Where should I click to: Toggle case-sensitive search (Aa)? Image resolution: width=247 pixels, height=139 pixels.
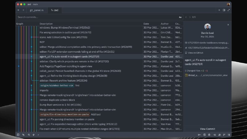pyautogui.click(x=180, y=17)
